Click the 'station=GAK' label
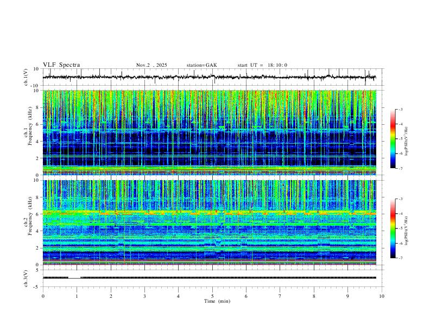The height and width of the screenshot is (332, 430). click(201, 65)
